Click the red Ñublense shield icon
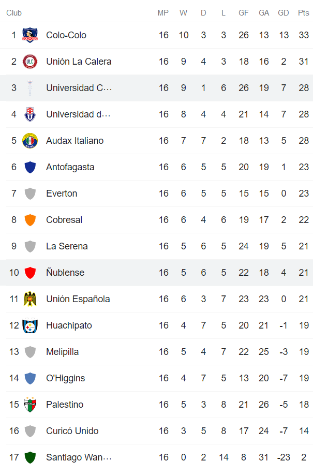The height and width of the screenshot is (476, 313). click(30, 273)
